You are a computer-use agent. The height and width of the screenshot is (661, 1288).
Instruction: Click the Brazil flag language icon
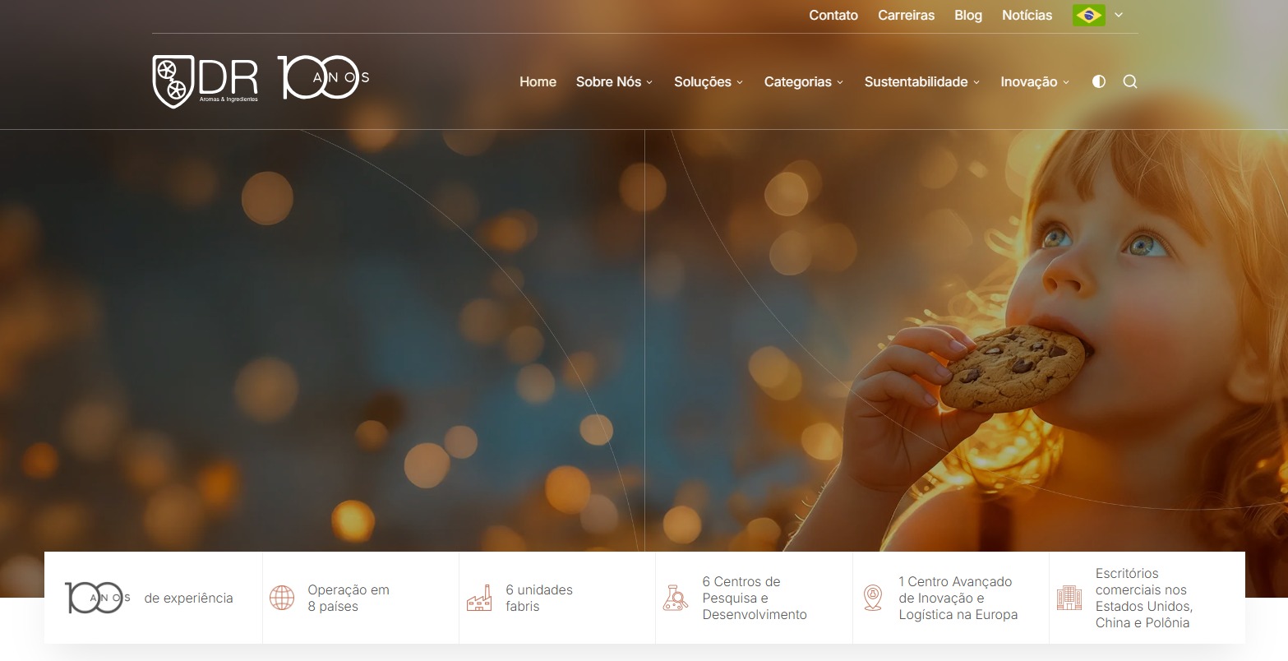[1088, 15]
